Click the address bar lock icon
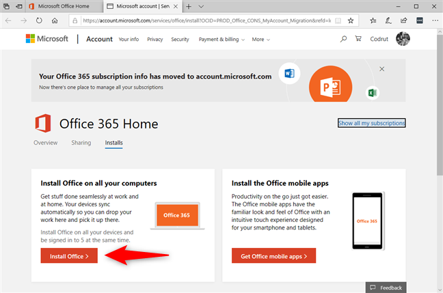This screenshot has height=293, width=443. pyautogui.click(x=75, y=20)
